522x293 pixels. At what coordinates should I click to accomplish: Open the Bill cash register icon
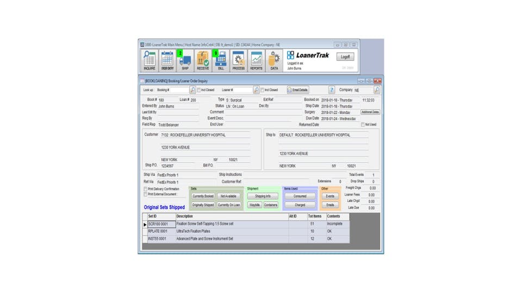(221, 60)
